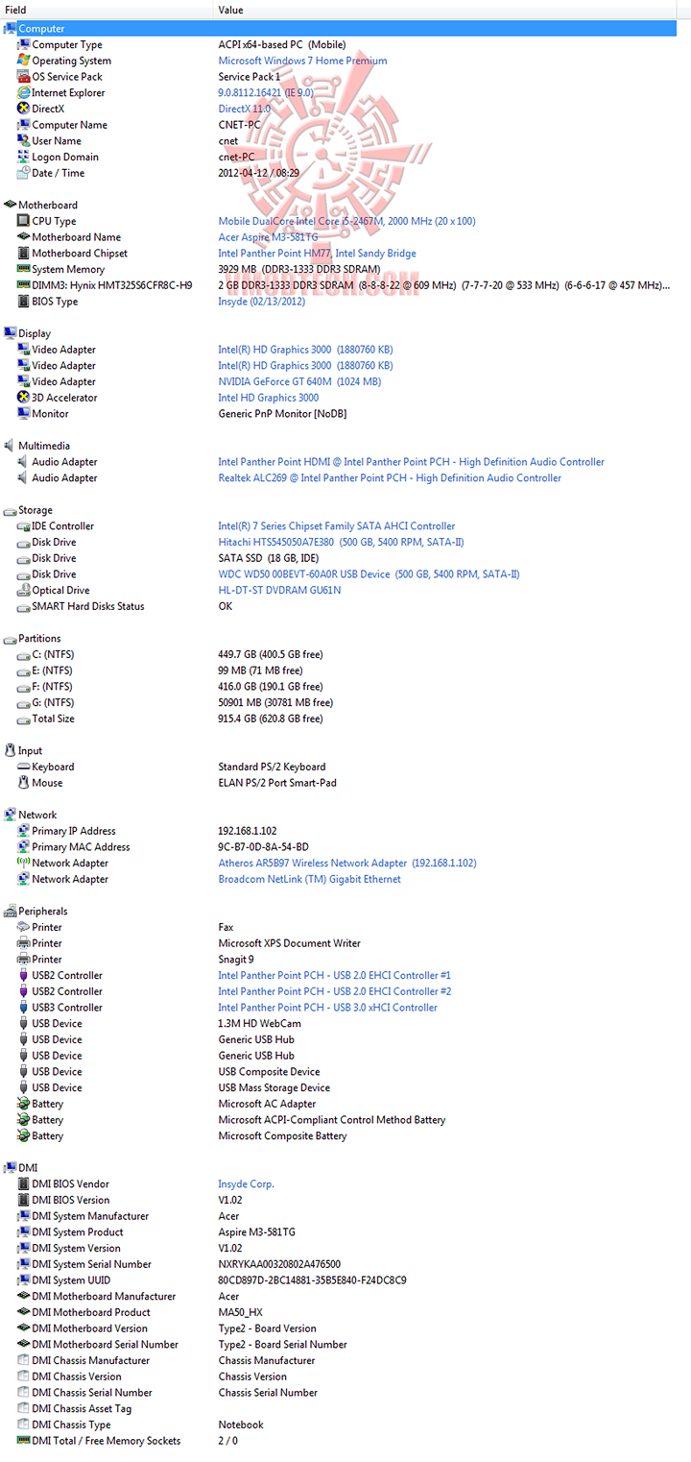This screenshot has height=1462, width=691.
Task: Select the 3D Accelerator icon
Action: pos(24,398)
